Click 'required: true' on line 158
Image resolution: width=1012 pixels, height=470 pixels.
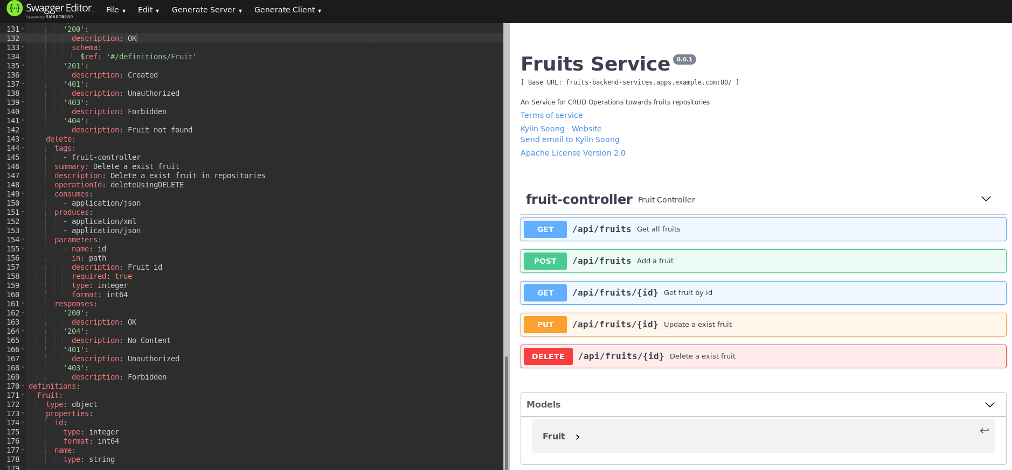(x=102, y=276)
